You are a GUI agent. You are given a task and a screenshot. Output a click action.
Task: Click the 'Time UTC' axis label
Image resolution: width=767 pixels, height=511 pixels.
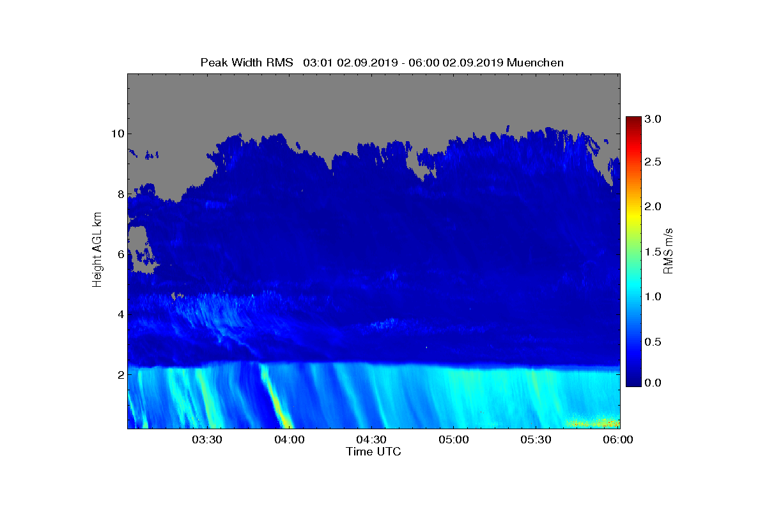click(373, 452)
